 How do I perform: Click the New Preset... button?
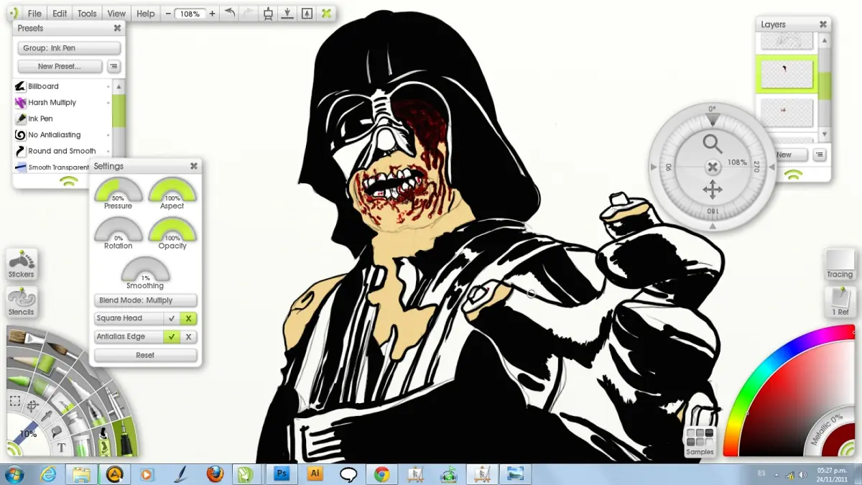(x=60, y=66)
